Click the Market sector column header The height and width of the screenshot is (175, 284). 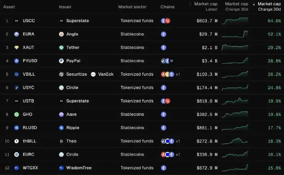point(132,7)
